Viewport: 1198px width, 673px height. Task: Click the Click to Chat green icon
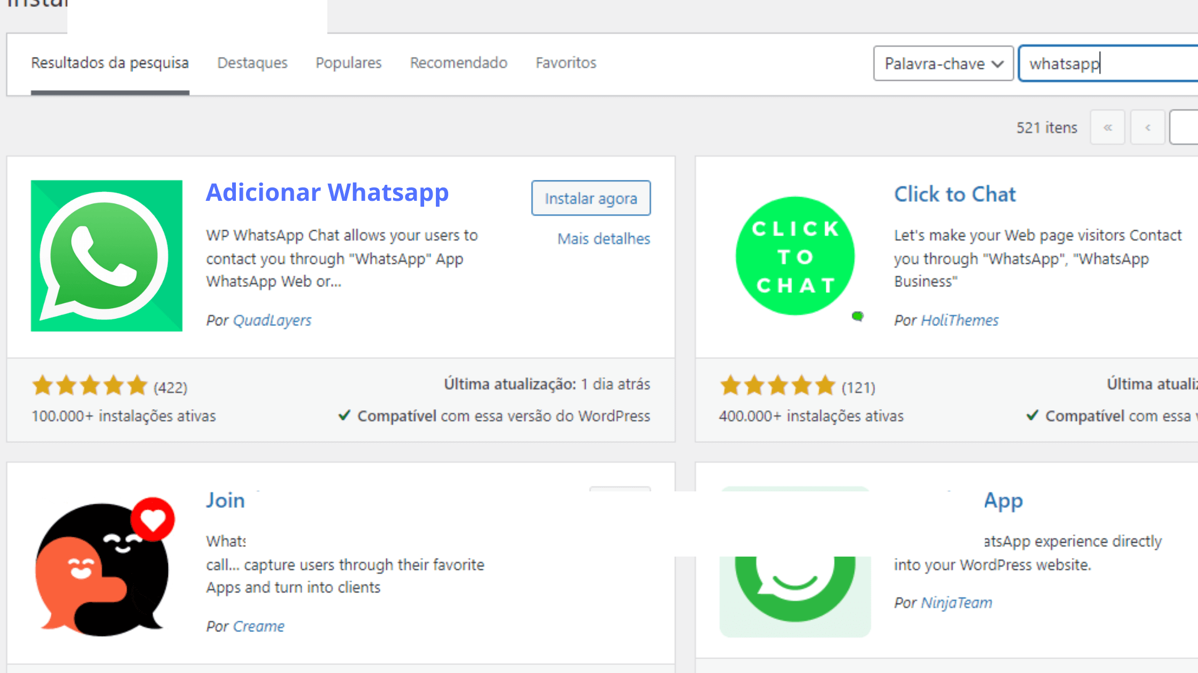795,256
